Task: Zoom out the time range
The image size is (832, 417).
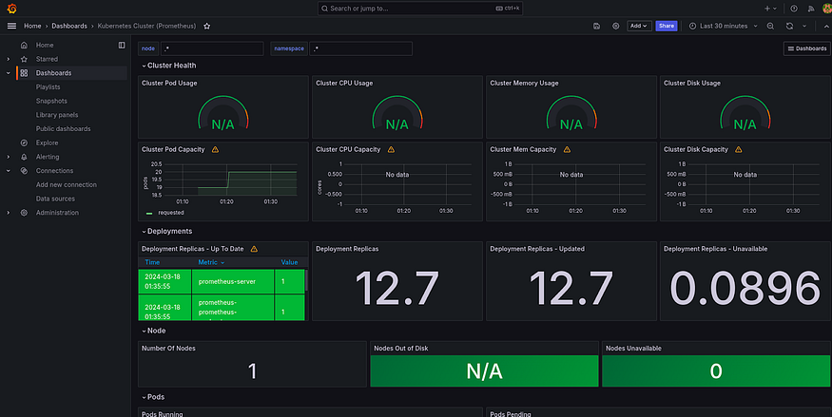Action: pyautogui.click(x=770, y=26)
